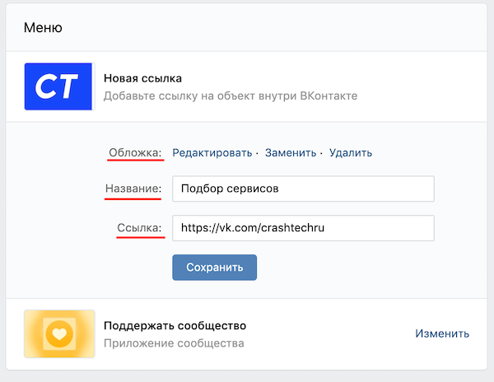Screen dimensions: 494x382
Task: Click the Поддержать сообщество title
Action: click(175, 325)
